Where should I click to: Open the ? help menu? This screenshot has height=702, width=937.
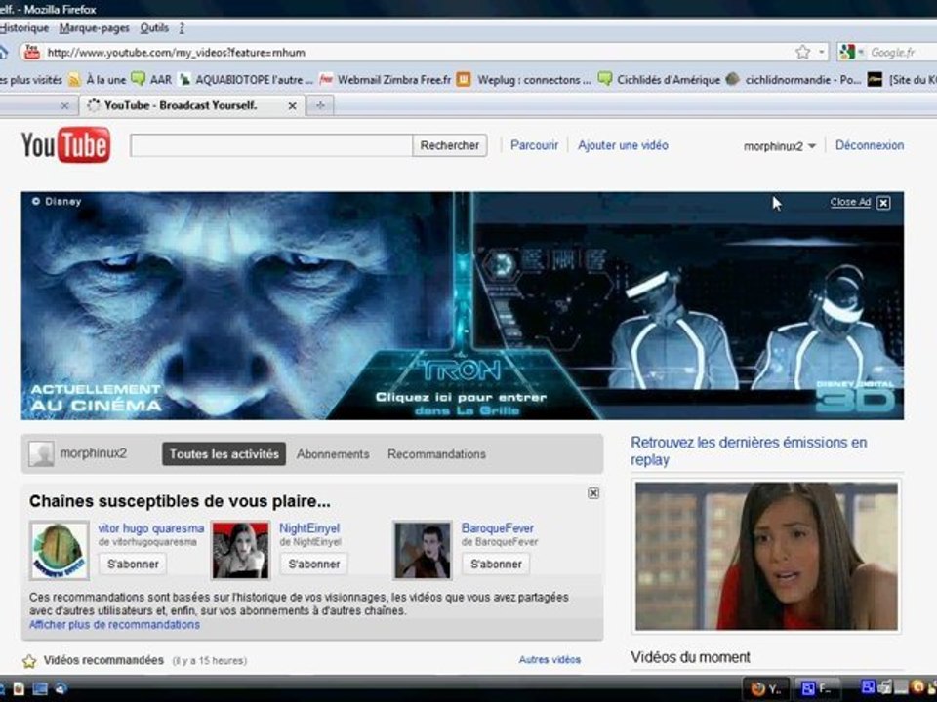[x=182, y=28]
